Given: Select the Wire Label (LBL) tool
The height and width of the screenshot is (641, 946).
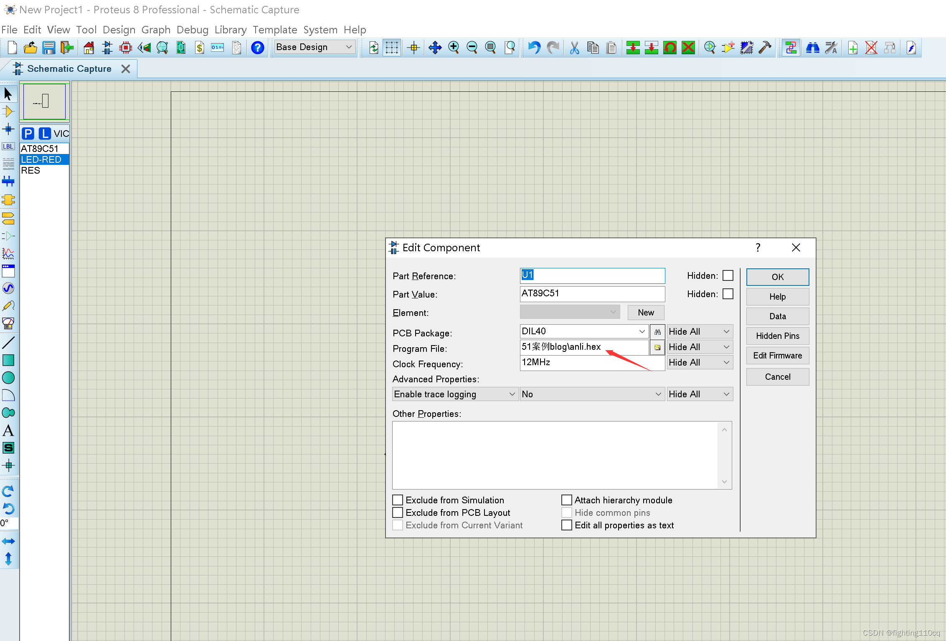Looking at the screenshot, I should click(8, 146).
